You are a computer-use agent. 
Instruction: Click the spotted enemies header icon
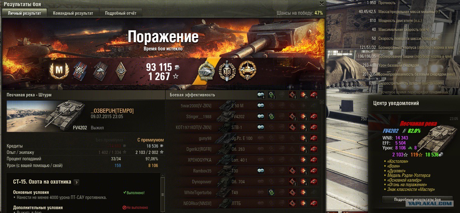pyautogui.click(x=261, y=95)
